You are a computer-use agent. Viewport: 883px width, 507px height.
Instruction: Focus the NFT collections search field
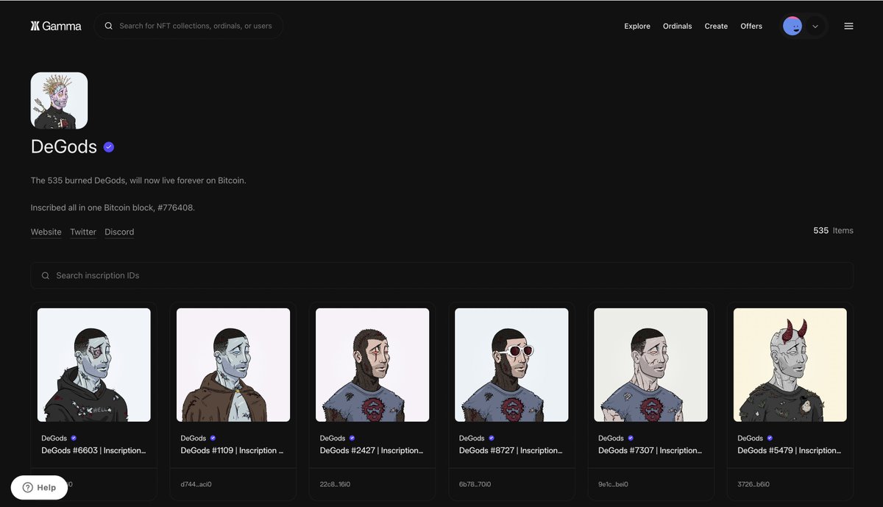(x=188, y=26)
